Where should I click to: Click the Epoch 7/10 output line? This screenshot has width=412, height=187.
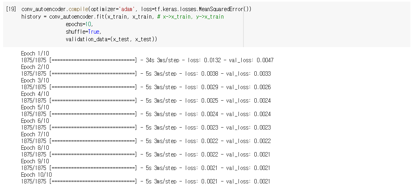pyautogui.click(x=35, y=134)
